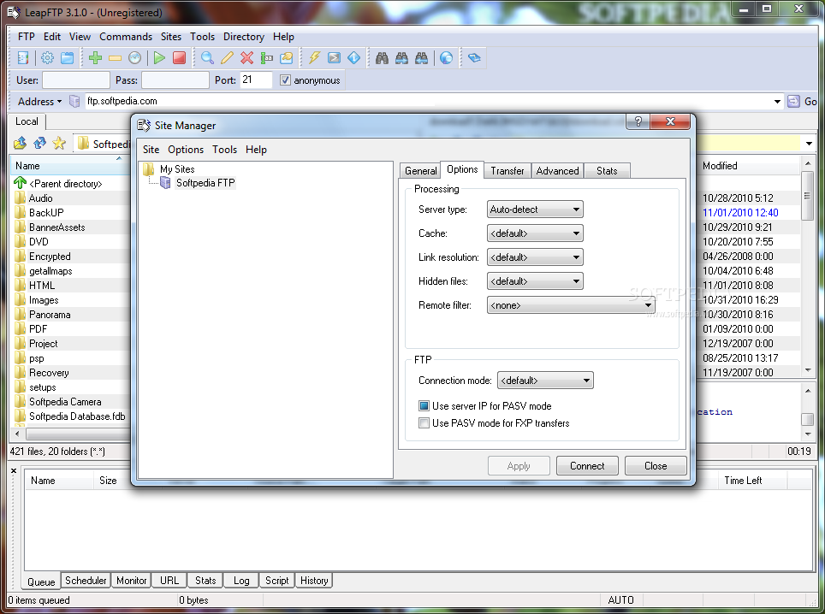Open the Link resolution dropdown

(x=535, y=257)
